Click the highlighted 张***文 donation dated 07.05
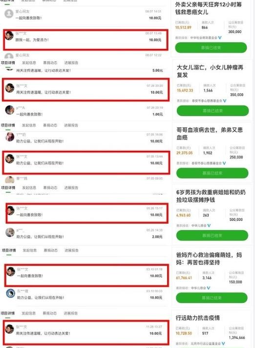Viewport: 255px width, 348px height. click(x=86, y=162)
